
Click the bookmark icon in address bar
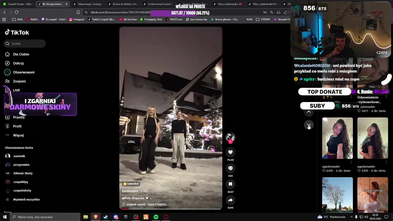tap(78, 12)
